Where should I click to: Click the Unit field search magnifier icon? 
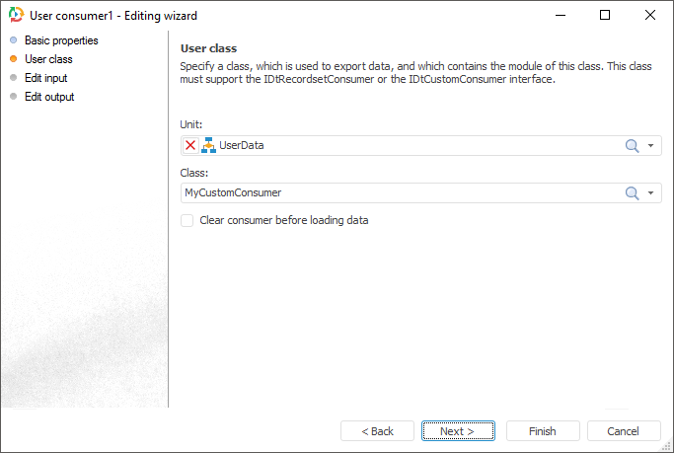[x=633, y=146]
